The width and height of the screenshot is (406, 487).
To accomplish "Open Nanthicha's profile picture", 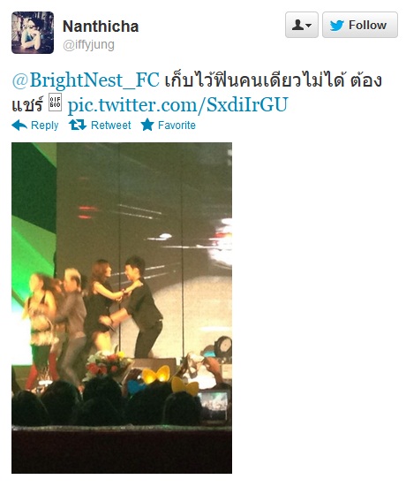I will (x=33, y=33).
